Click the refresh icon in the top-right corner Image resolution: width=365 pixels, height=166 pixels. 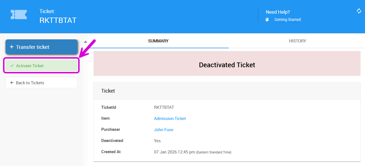tap(359, 11)
